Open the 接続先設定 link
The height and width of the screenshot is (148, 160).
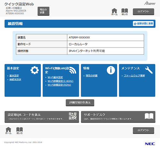tap(15, 80)
